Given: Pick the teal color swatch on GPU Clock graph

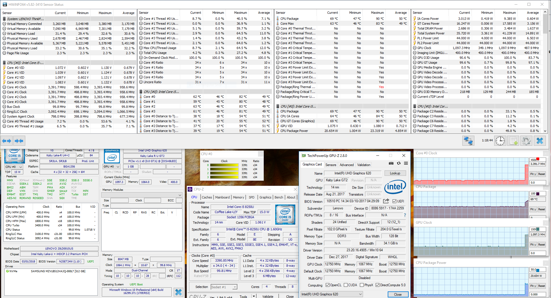Looking at the screenshot, I should [538, 229].
